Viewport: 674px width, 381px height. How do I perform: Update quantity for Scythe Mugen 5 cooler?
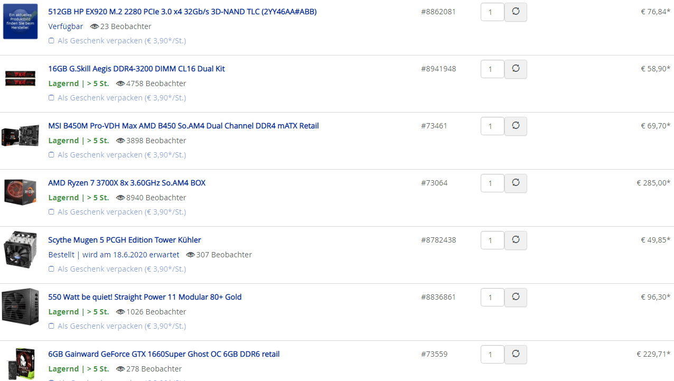pyautogui.click(x=516, y=240)
